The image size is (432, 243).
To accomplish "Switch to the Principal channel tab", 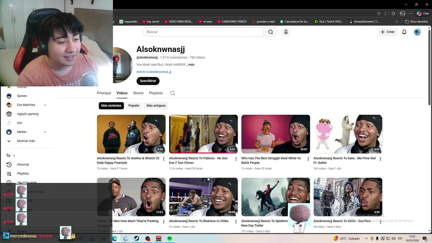I will click(104, 93).
